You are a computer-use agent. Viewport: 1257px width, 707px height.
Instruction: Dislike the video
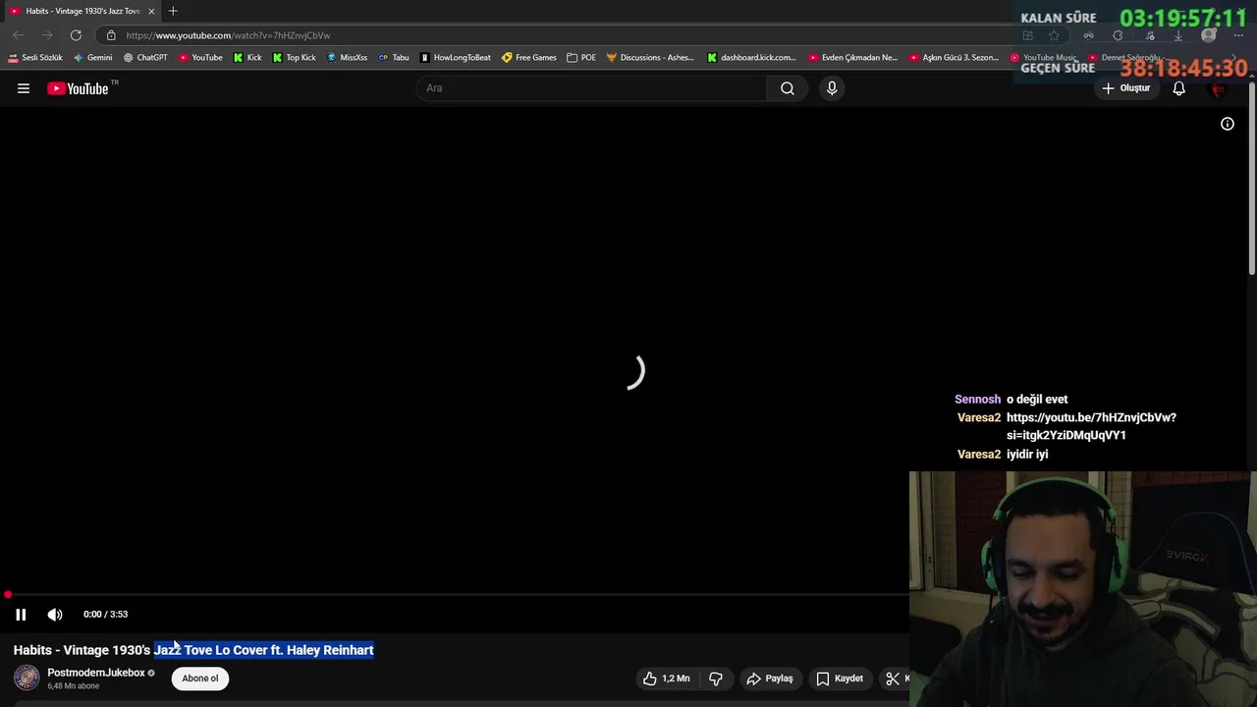716,679
